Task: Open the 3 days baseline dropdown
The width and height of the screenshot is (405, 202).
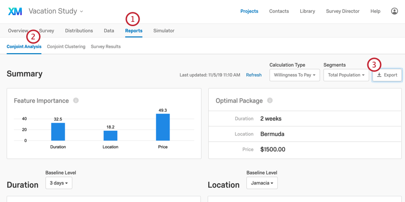Action: point(59,183)
